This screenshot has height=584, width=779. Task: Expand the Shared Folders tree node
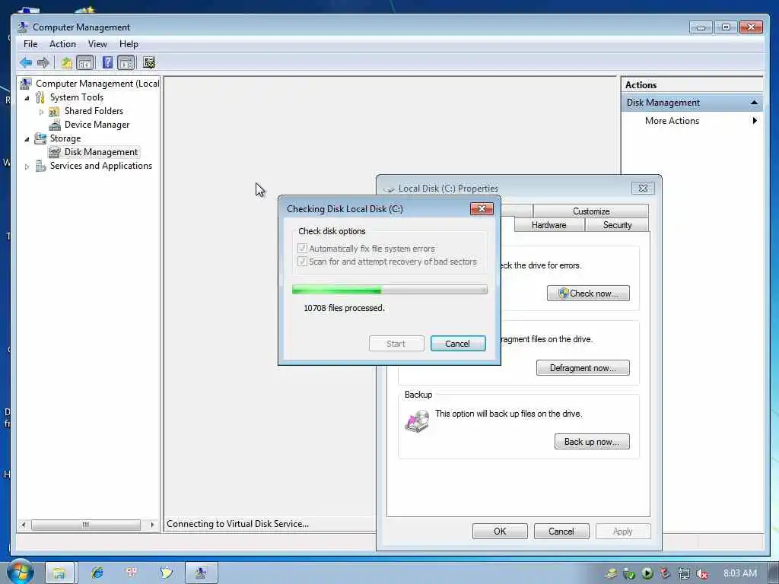click(x=41, y=112)
